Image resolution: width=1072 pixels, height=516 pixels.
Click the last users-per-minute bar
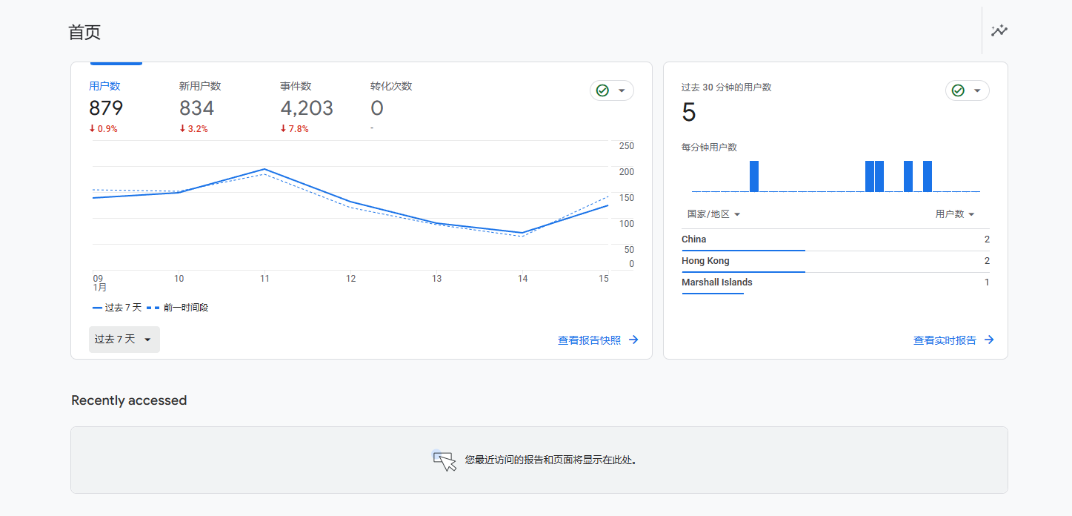928,176
